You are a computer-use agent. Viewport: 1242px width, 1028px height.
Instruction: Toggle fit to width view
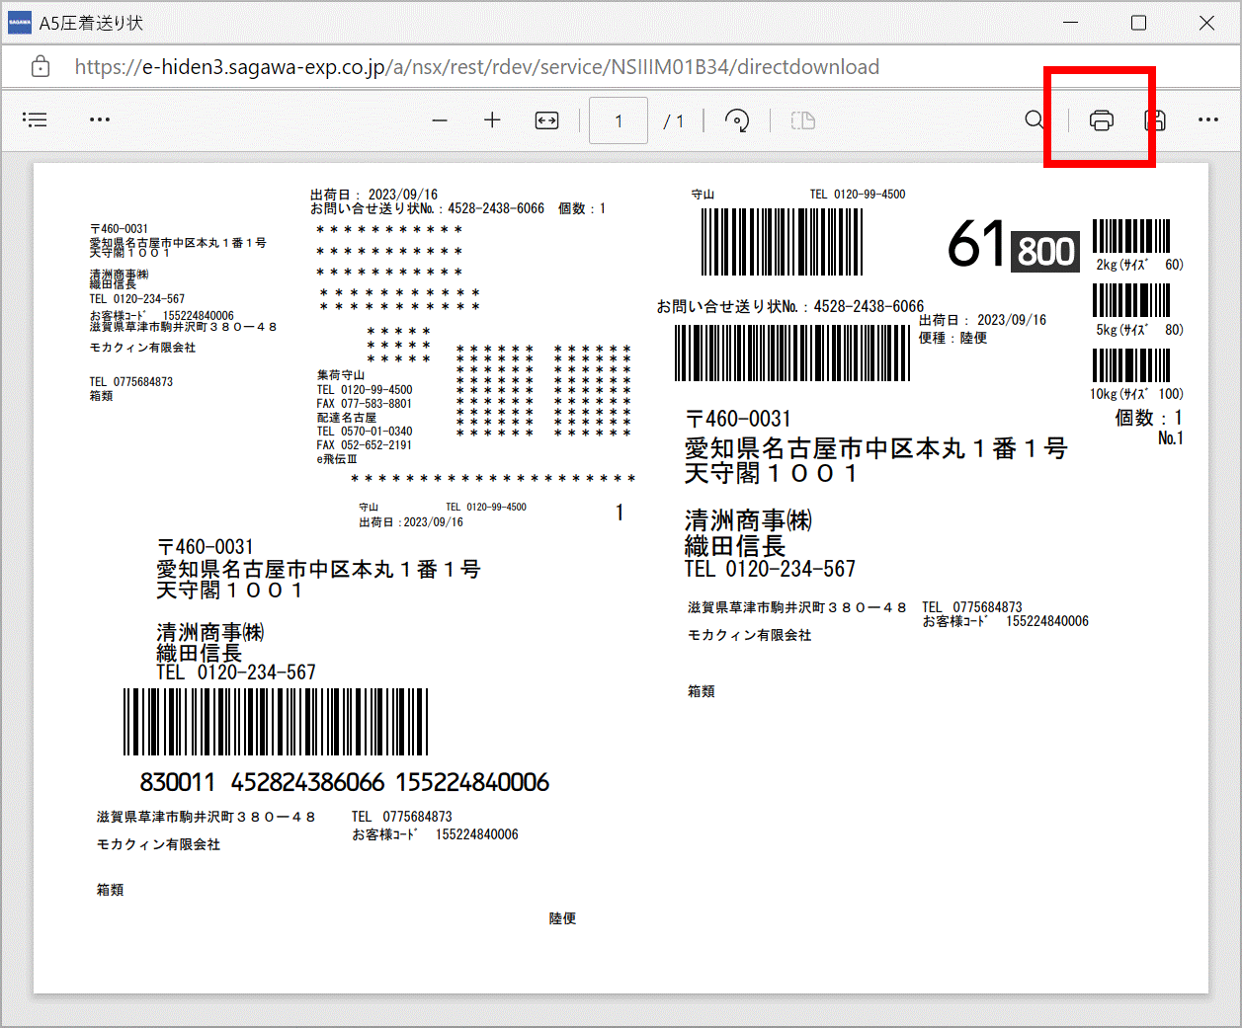[x=546, y=120]
